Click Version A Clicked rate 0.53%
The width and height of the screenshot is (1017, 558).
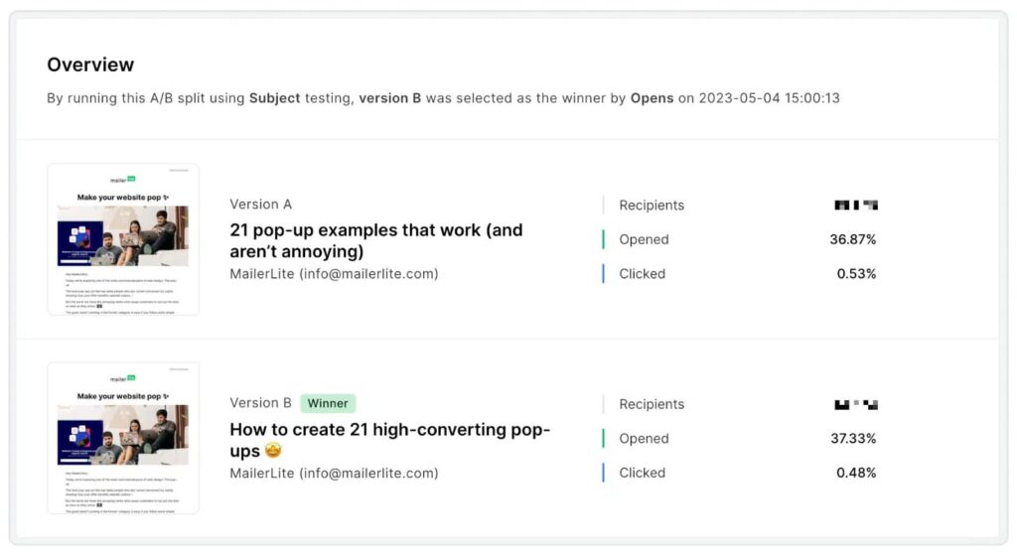coord(856,273)
